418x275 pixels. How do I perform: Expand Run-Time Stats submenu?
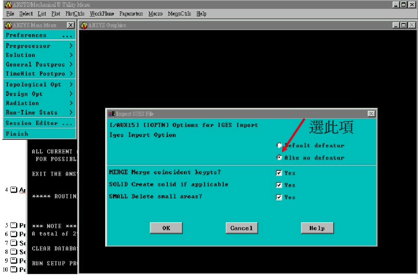39,112
